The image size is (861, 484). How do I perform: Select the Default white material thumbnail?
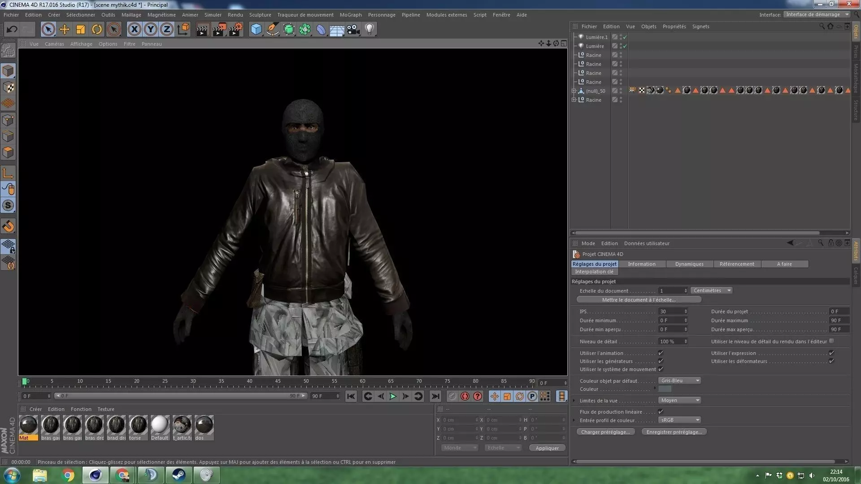(160, 425)
